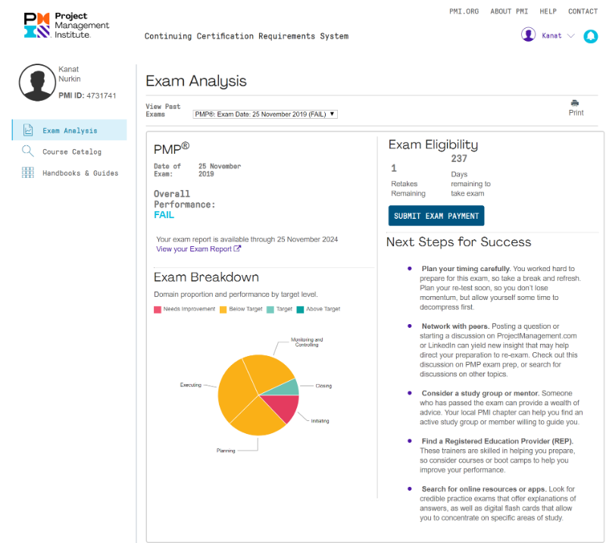The width and height of the screenshot is (606, 543).
Task: Expand the Kanat account menu chevron
Action: pos(571,36)
